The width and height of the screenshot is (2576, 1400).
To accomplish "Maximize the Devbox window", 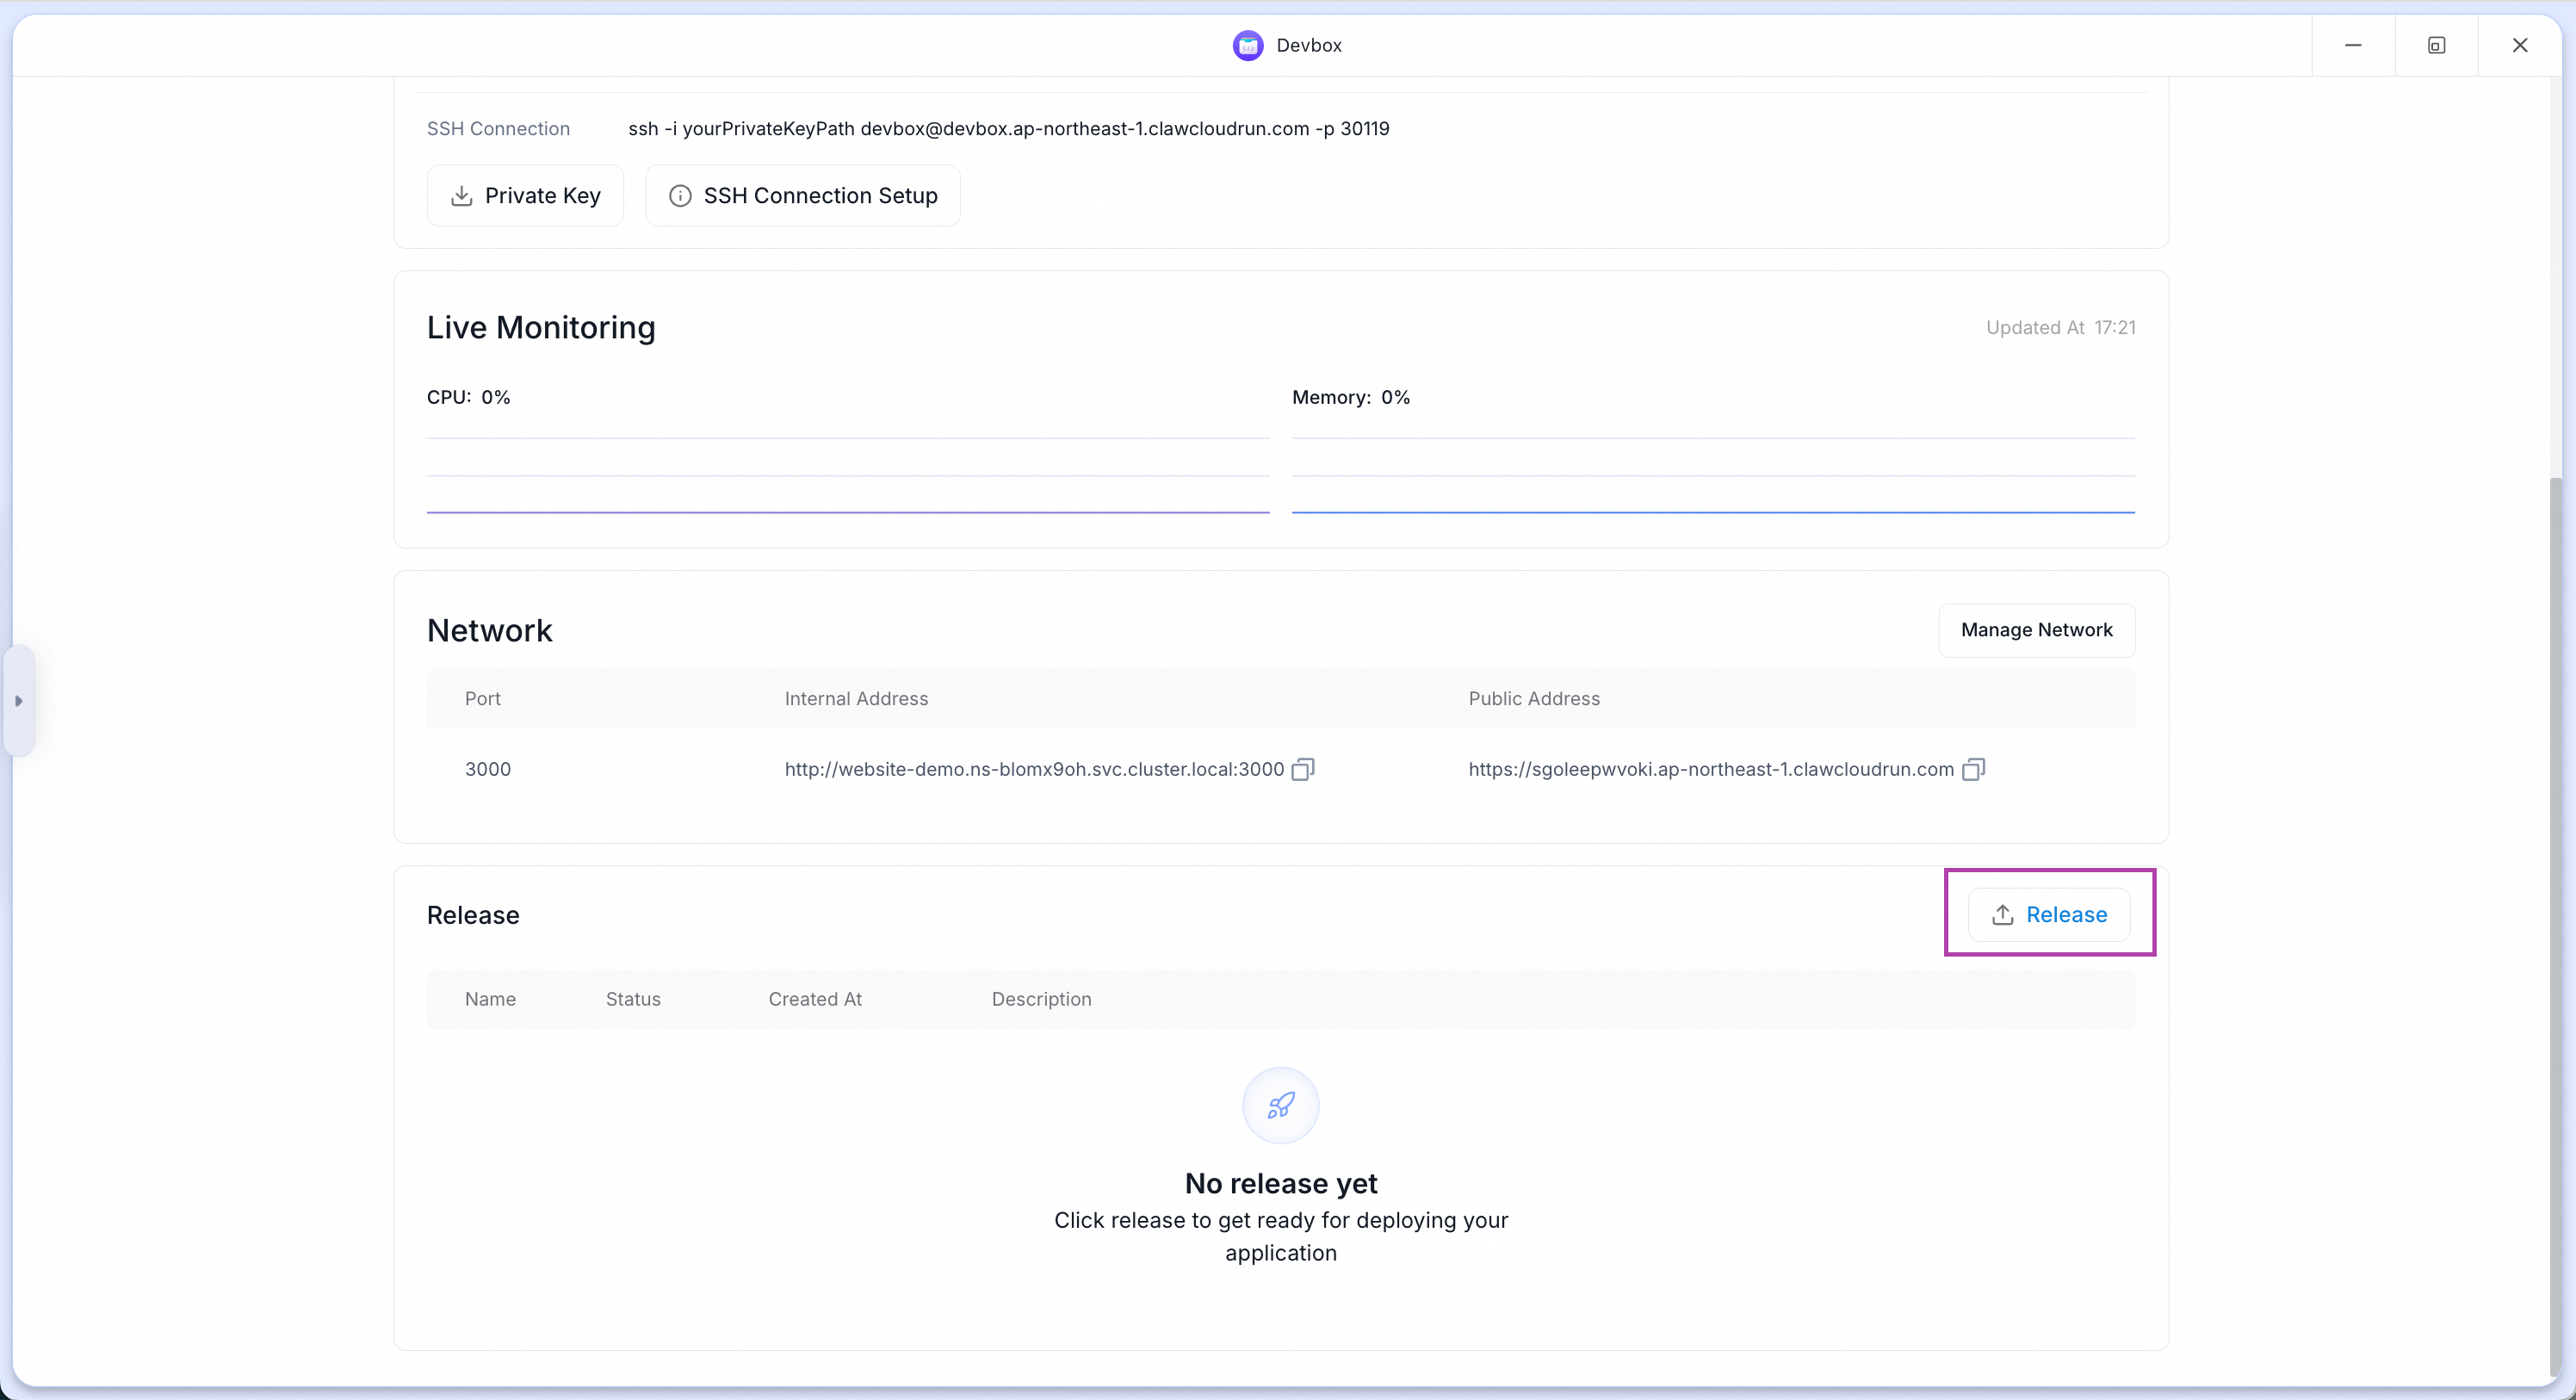I will tap(2436, 45).
